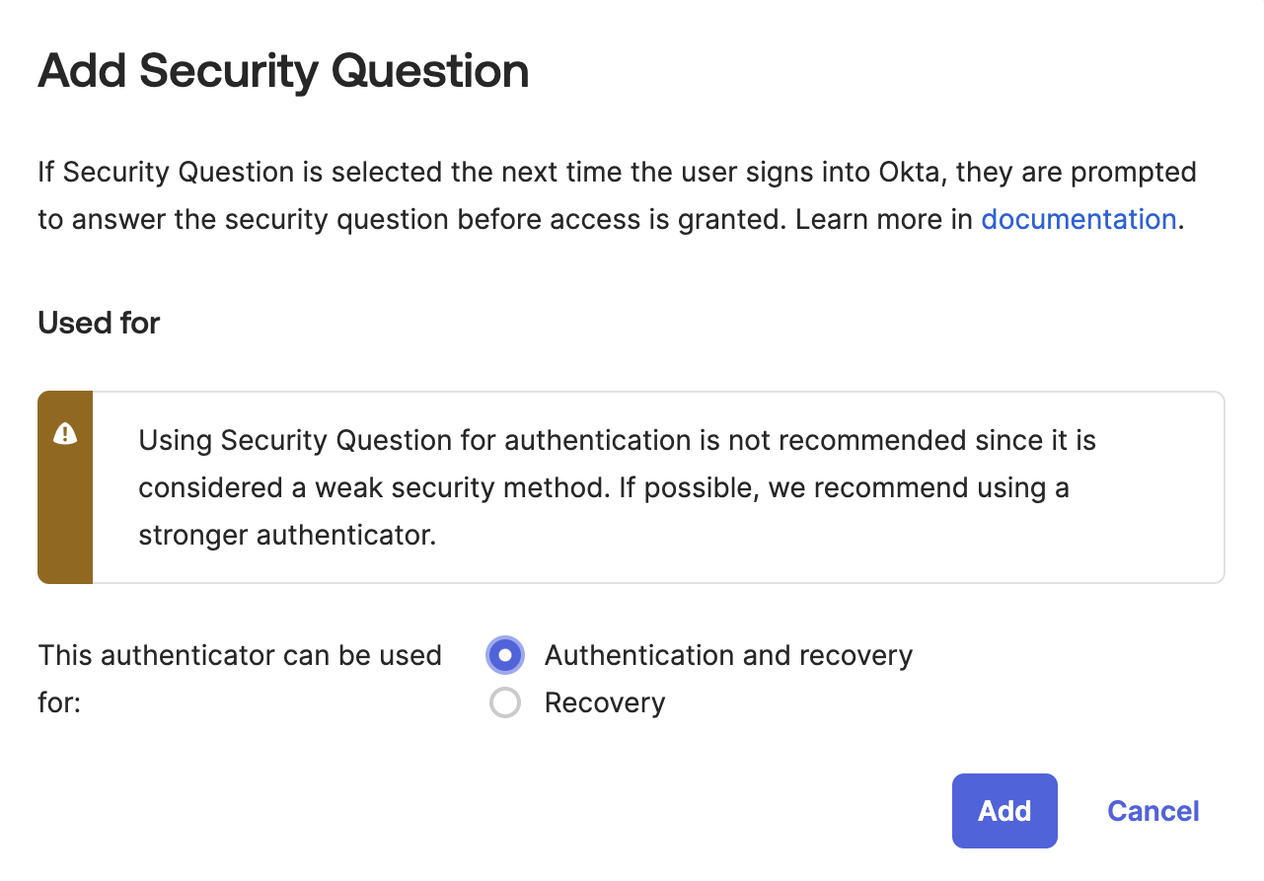Select the Recovery radio button
The image size is (1264, 881).
pyautogui.click(x=505, y=703)
